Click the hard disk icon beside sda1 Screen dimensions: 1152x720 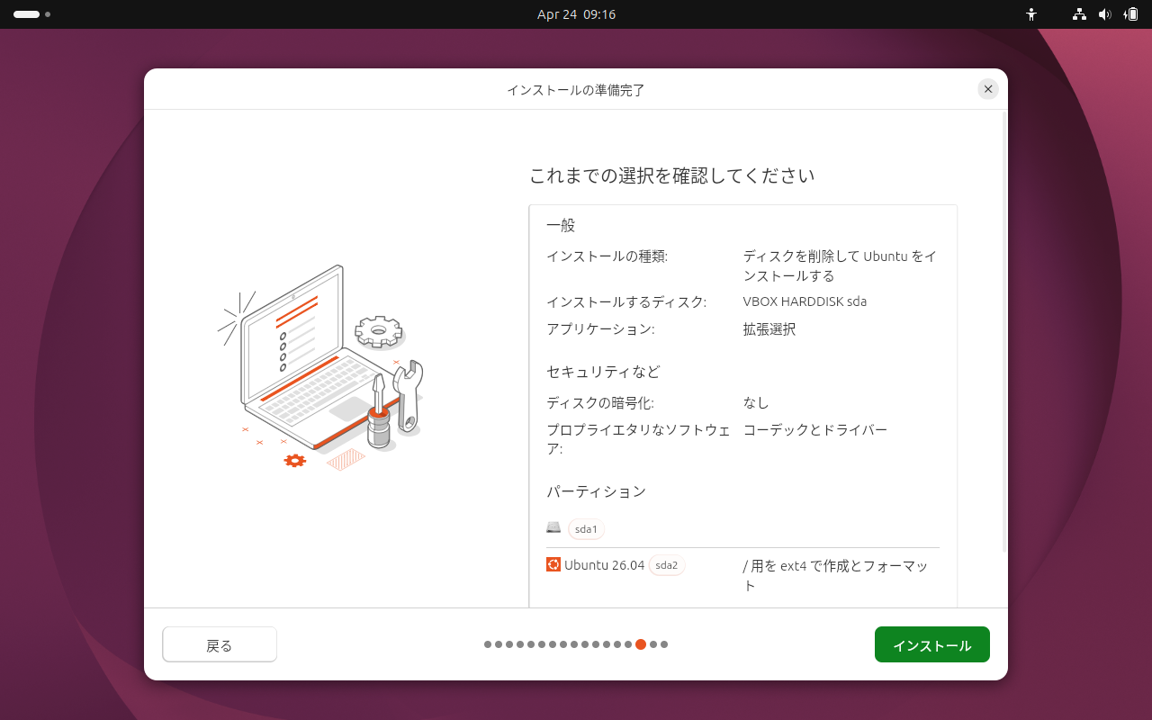tap(553, 528)
